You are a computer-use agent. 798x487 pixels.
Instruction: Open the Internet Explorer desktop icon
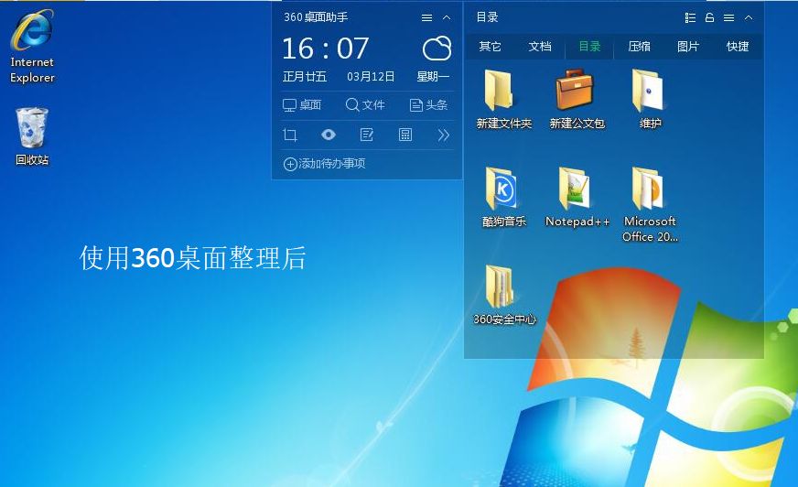pyautogui.click(x=32, y=47)
